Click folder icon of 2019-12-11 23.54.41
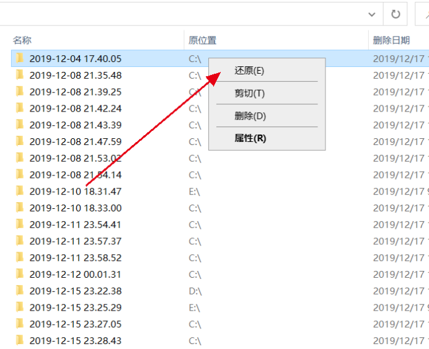Screen dimensions: 429x349 tap(20, 224)
